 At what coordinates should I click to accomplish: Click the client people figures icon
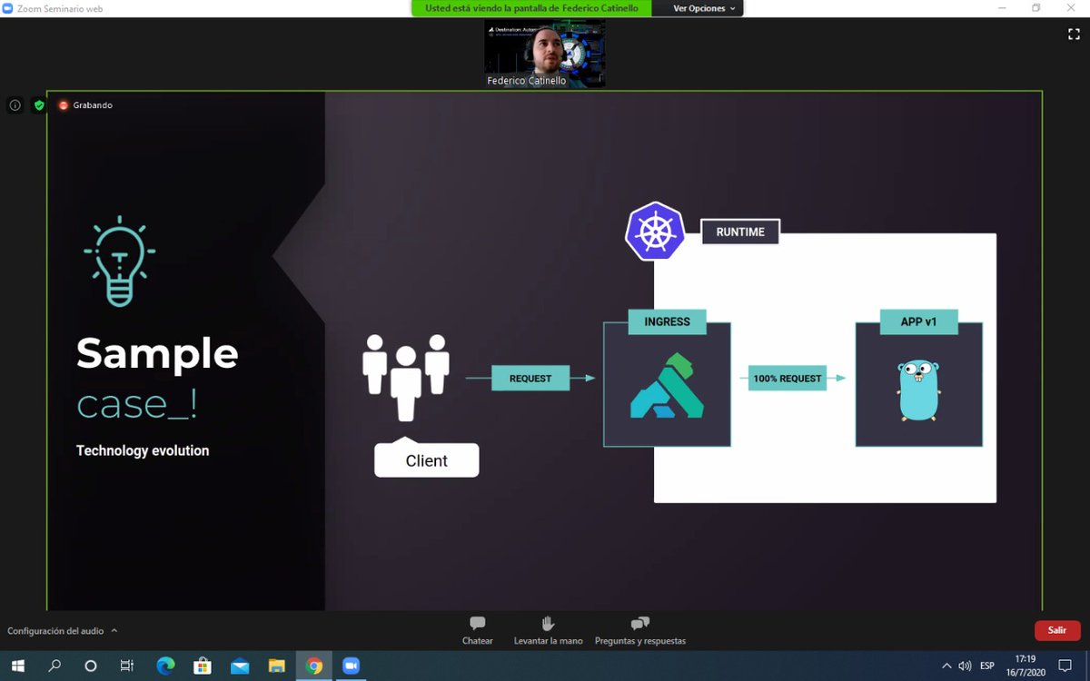(406, 377)
